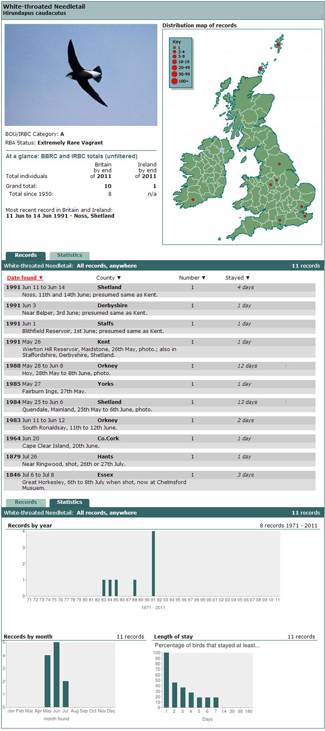This screenshot has height=731, width=325.
Task: Click the 1 record key dot
Action: 175,48
